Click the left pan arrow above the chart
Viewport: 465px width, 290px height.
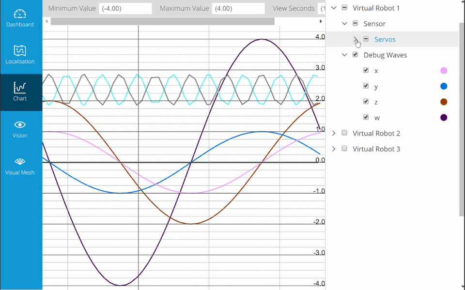[46, 21]
